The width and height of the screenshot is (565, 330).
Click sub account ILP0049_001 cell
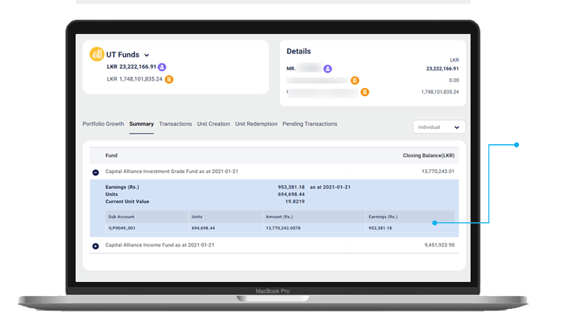coord(146,228)
